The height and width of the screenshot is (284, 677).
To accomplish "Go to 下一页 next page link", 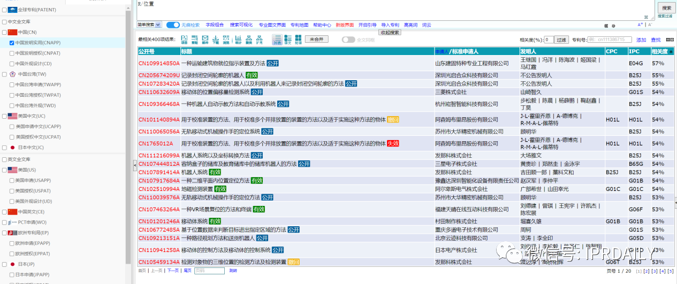I will click(x=173, y=271).
